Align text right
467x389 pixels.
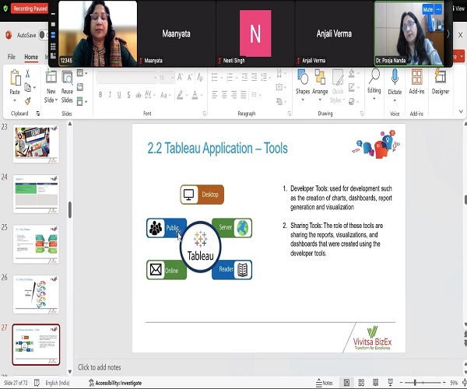[233, 95]
